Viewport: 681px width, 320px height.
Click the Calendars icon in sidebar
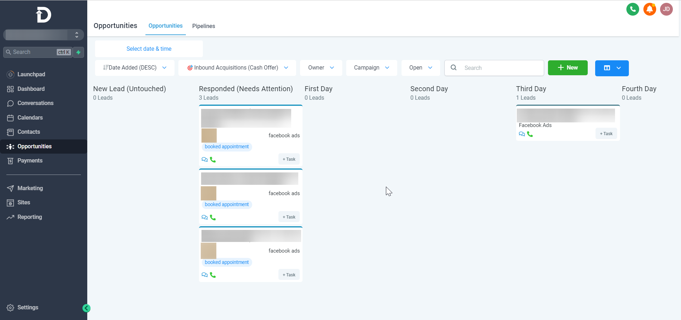10,118
